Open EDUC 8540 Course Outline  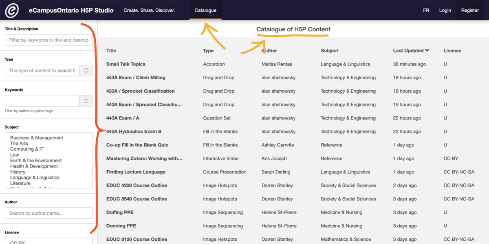(137, 199)
